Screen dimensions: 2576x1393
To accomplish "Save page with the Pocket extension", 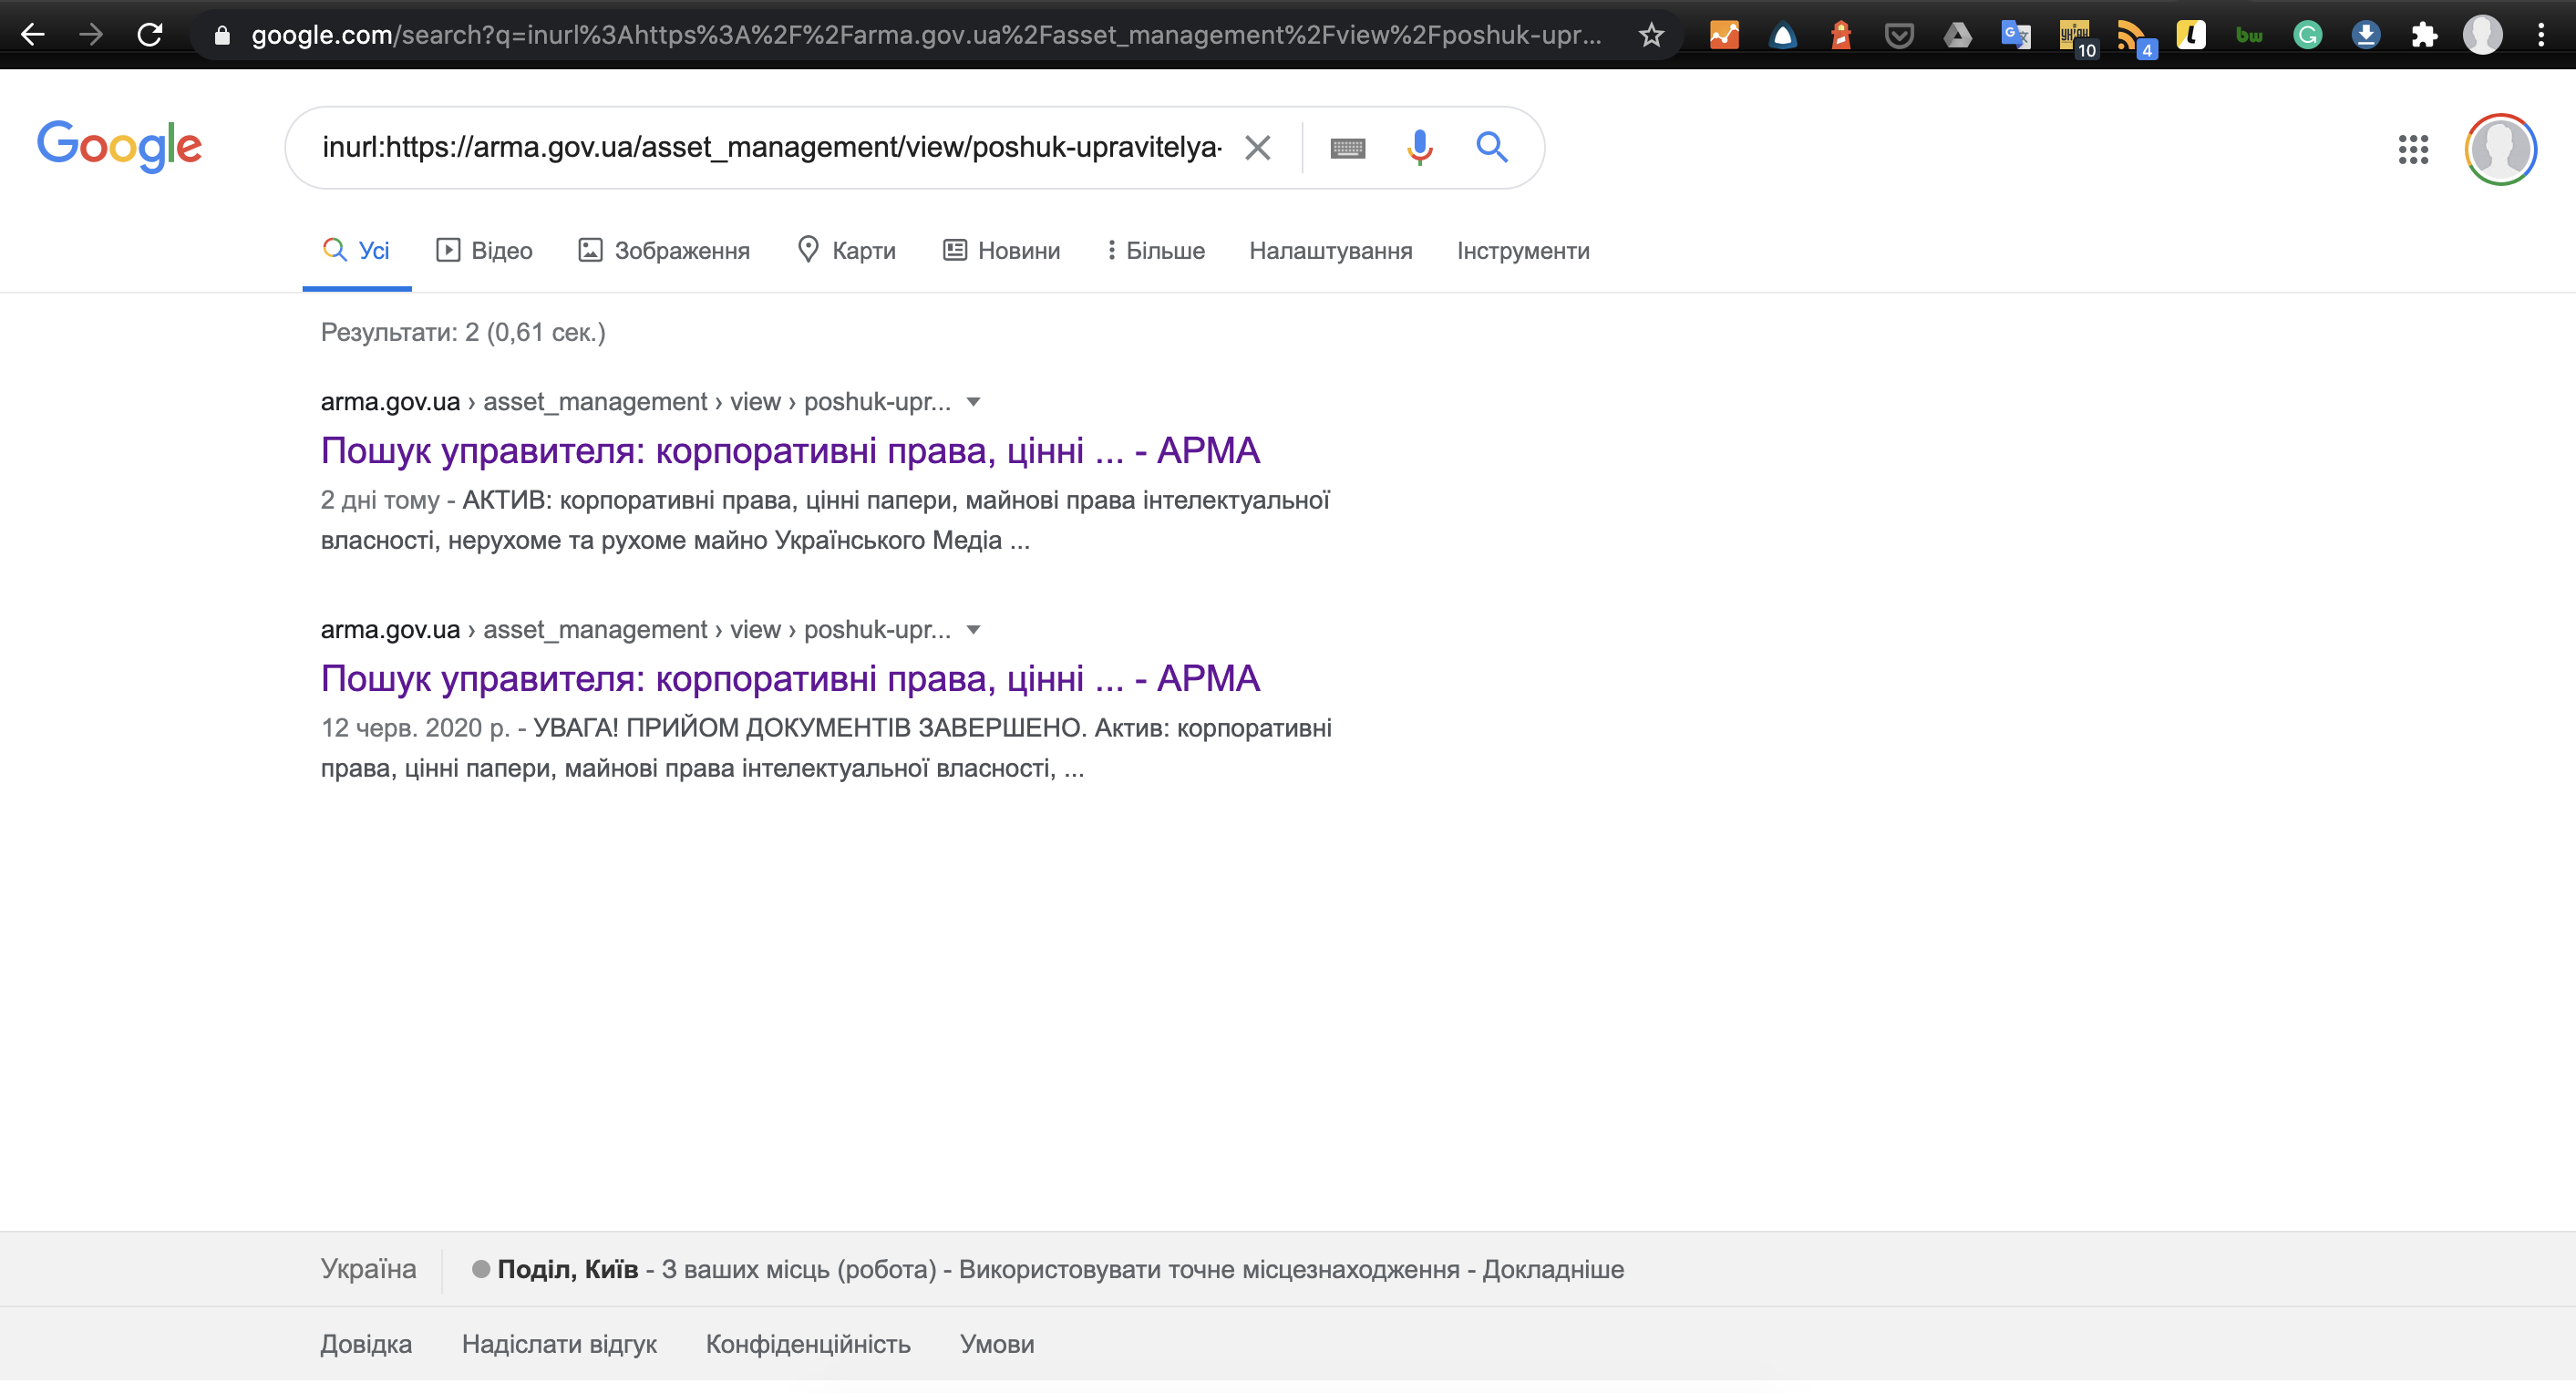I will [1899, 36].
